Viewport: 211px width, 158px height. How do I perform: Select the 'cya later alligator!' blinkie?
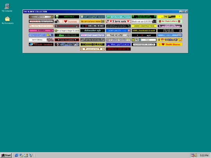click(118, 17)
